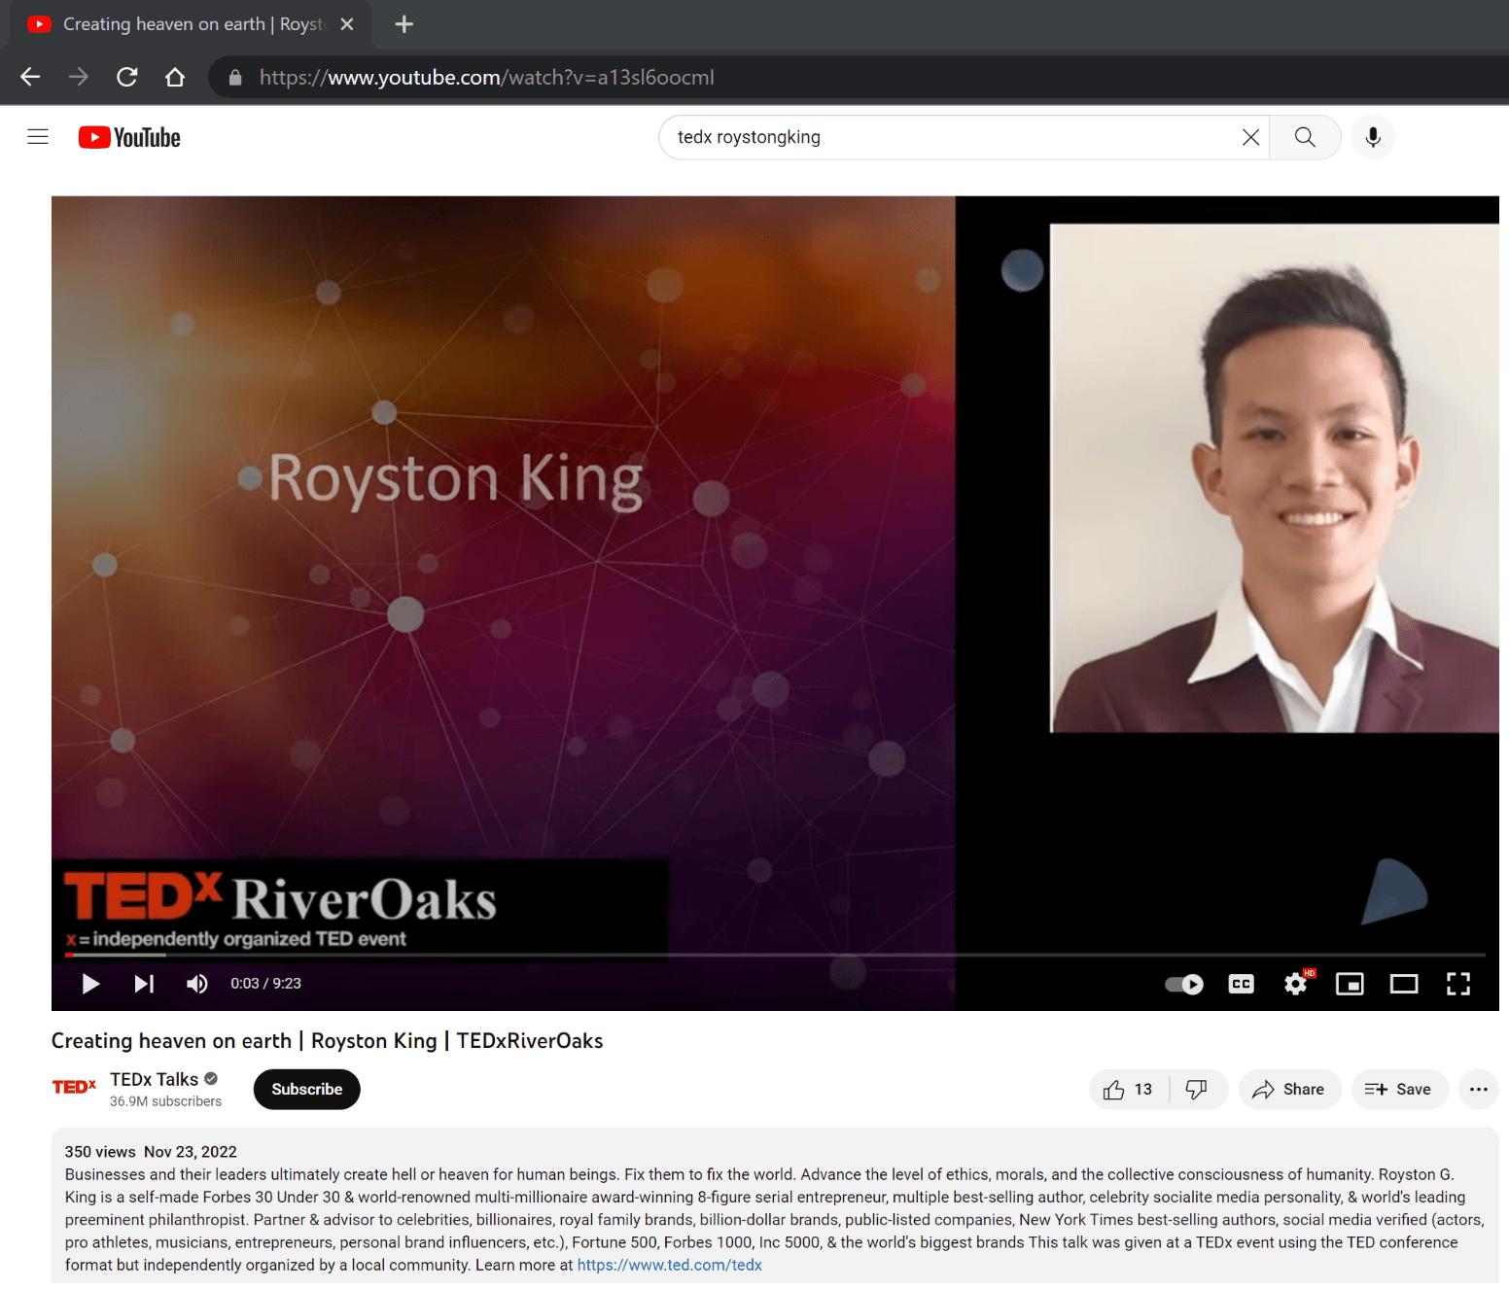Enable miniplayer mode

coord(1350,984)
